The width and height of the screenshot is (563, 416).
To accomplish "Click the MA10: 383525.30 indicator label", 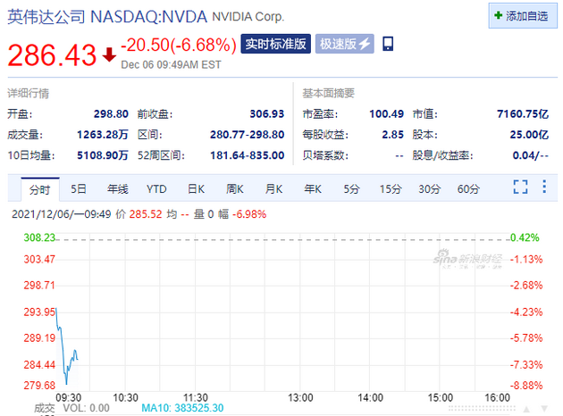I will point(182,408).
